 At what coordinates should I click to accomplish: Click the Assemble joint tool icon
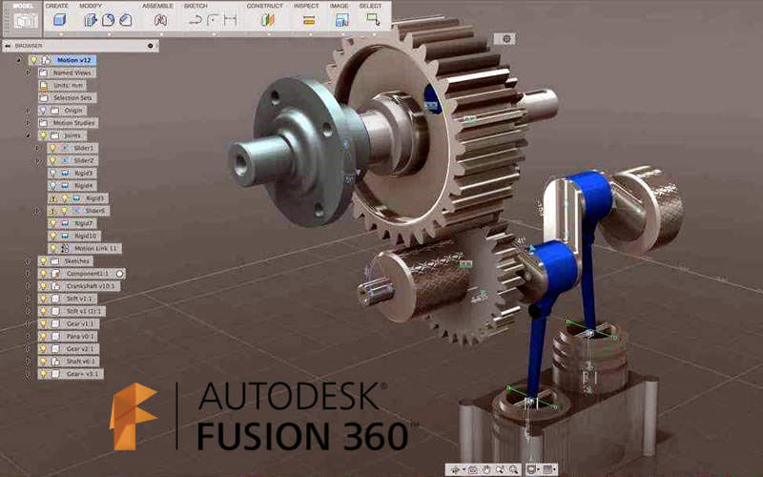point(160,20)
